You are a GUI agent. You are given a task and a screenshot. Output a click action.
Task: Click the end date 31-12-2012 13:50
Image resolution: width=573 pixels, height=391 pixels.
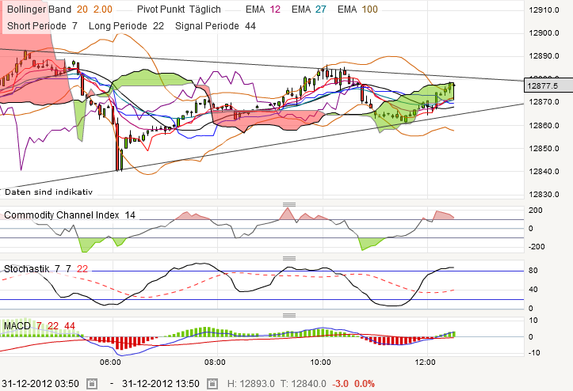pos(161,384)
